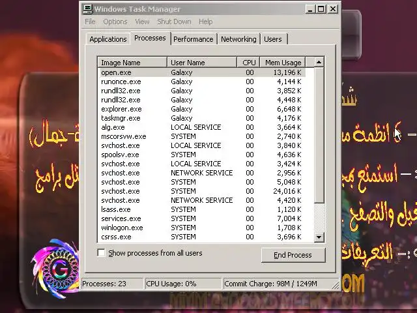417x313 pixels.
Task: Select the services.exe process
Action: click(x=201, y=218)
